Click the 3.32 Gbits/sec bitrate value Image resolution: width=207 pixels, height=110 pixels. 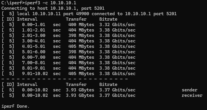117,25
